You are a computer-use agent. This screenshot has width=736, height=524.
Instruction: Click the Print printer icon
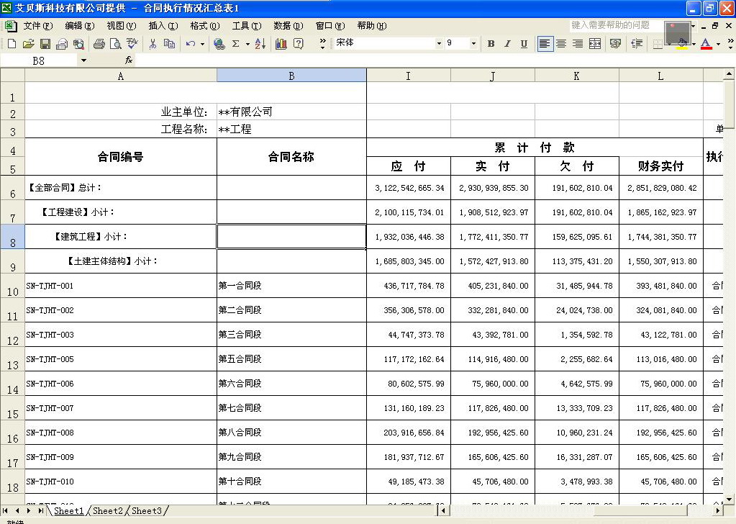point(99,44)
